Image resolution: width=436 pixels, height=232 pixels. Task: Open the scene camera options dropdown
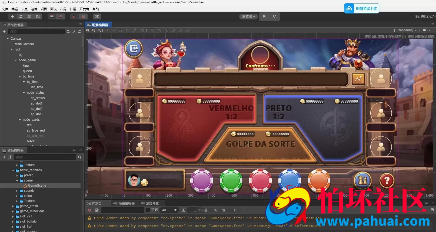coord(426,30)
